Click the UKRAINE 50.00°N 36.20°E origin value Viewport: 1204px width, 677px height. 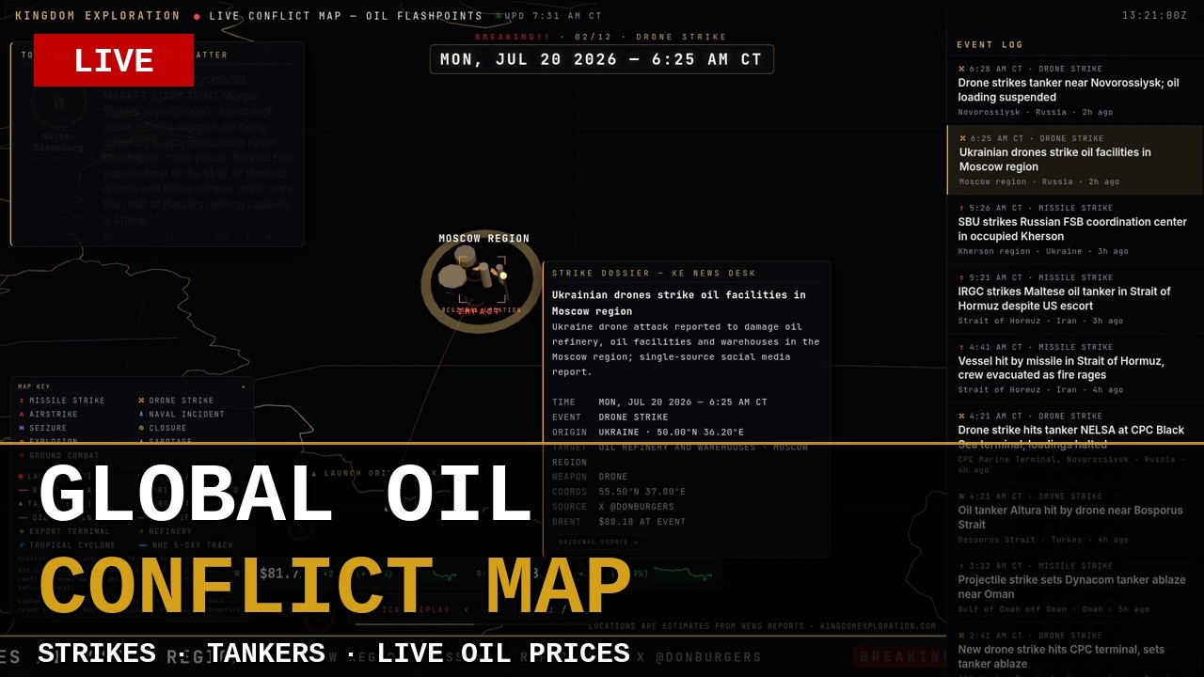[x=672, y=433]
